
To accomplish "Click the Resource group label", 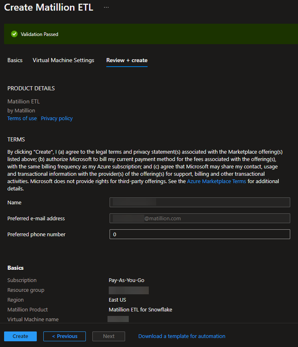I will [x=26, y=290].
